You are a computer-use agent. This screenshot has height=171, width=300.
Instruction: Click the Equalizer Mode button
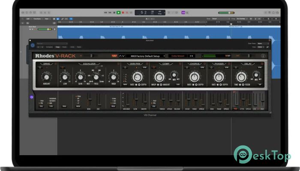pos(78,106)
